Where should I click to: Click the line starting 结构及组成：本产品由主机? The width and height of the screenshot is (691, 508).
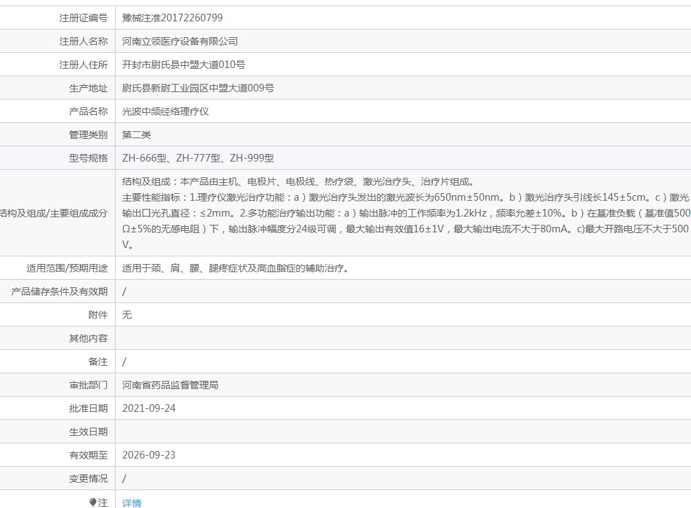pyautogui.click(x=298, y=181)
